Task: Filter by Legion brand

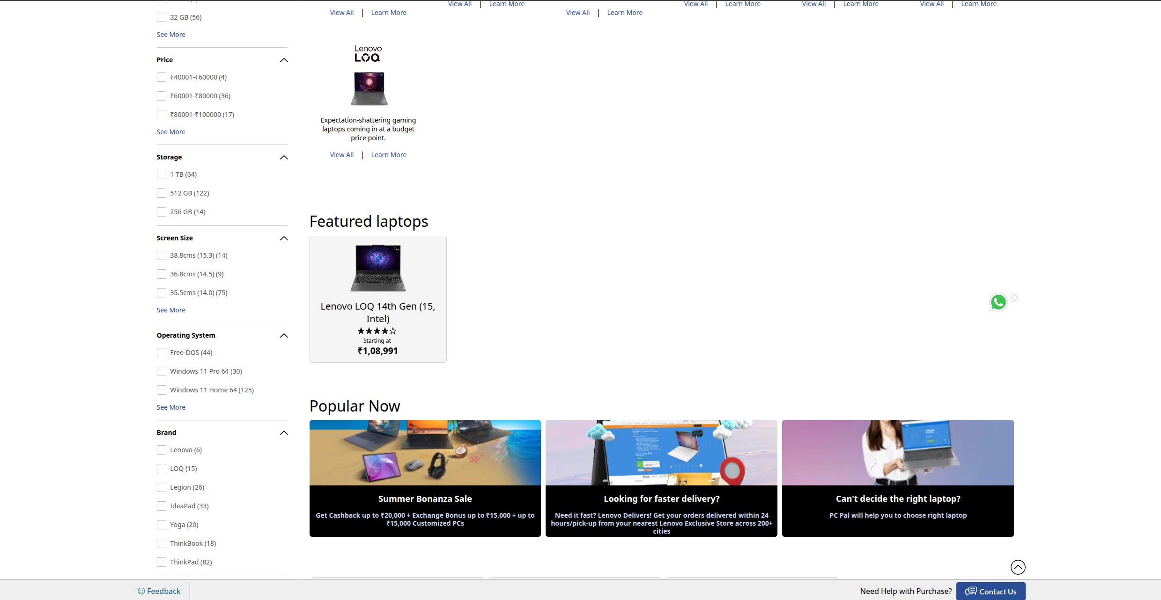Action: (162, 487)
